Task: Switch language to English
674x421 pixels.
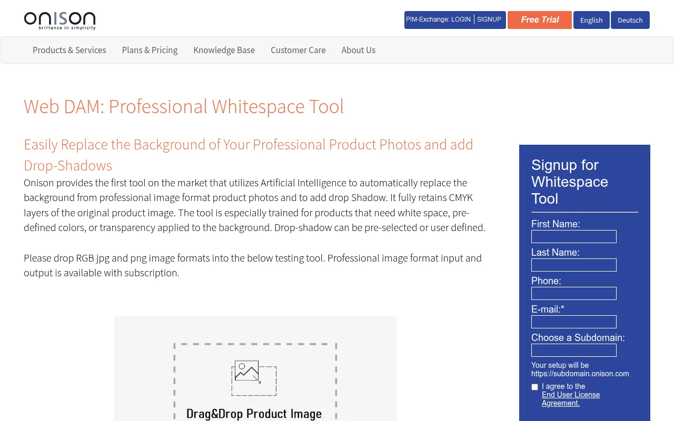Action: coord(591,20)
